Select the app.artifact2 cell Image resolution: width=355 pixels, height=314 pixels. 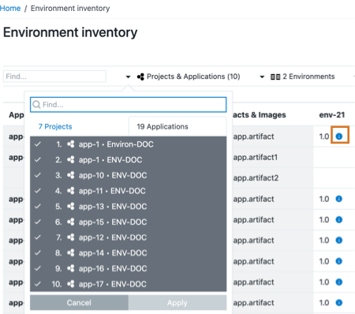[x=256, y=178]
